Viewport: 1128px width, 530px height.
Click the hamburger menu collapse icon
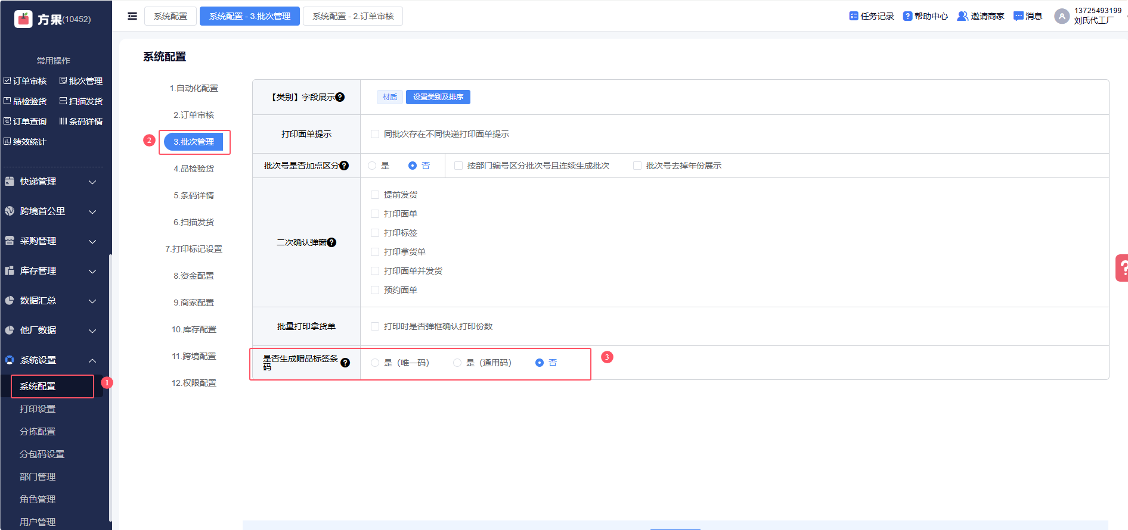click(132, 16)
